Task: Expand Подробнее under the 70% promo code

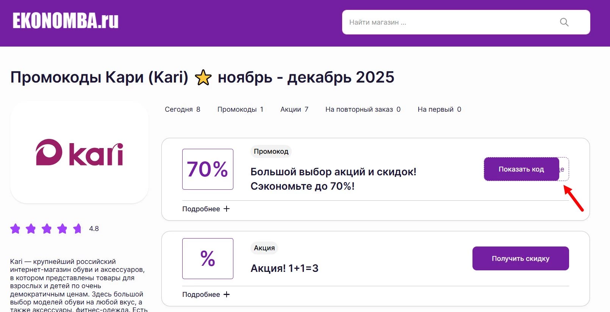Action: 206,209
